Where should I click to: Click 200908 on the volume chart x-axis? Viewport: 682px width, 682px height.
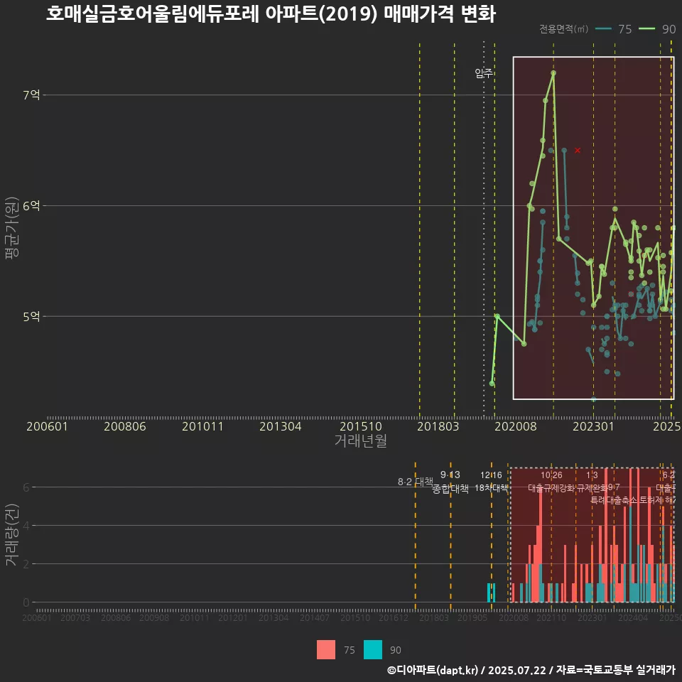coord(154,617)
